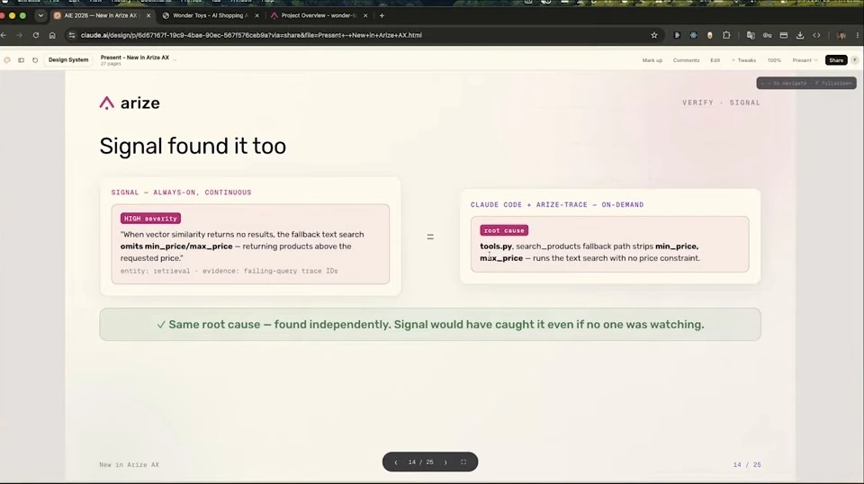Close the Project Overview tab

click(365, 15)
